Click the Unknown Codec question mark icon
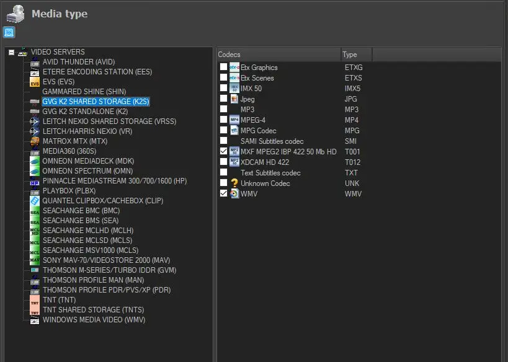 pyautogui.click(x=234, y=183)
